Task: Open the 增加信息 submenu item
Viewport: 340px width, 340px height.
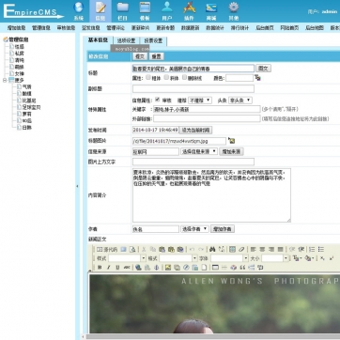Action: pos(16,28)
